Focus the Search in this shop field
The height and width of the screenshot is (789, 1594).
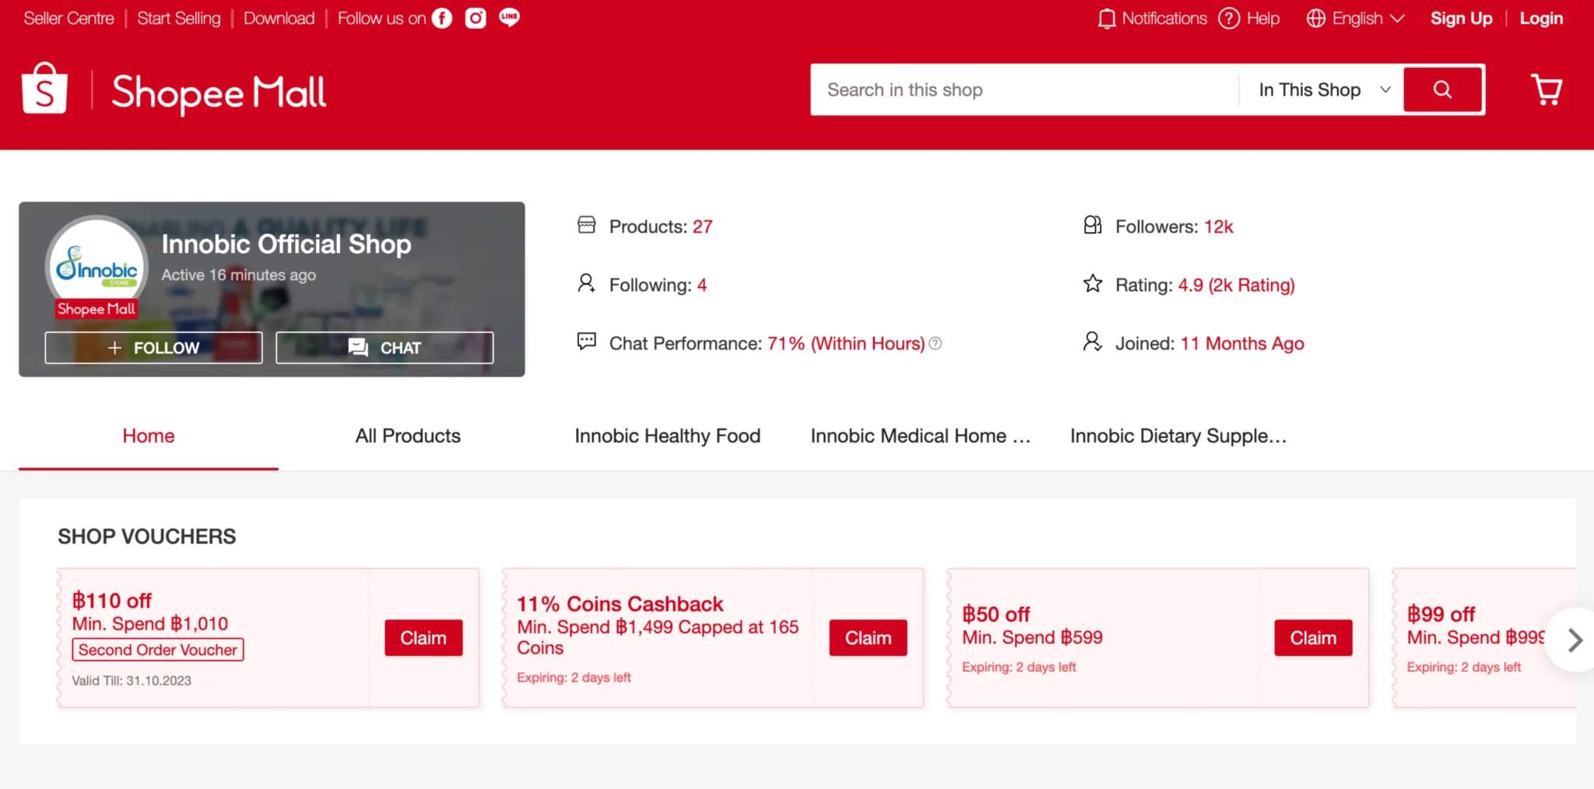pos(1025,89)
